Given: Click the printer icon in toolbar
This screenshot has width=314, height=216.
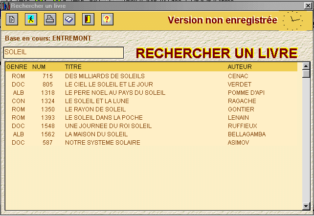Looking at the screenshot, I should pos(50,20).
